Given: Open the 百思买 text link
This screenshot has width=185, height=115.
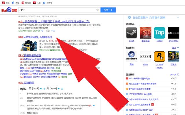Looking at the screenshot, I should pyautogui.click(x=173, y=65).
